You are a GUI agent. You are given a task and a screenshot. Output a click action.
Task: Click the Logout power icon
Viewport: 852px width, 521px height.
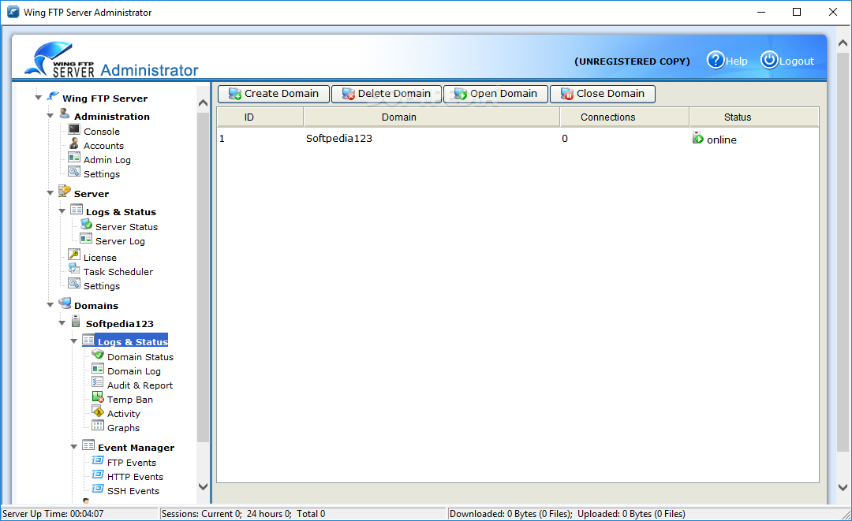pos(769,60)
